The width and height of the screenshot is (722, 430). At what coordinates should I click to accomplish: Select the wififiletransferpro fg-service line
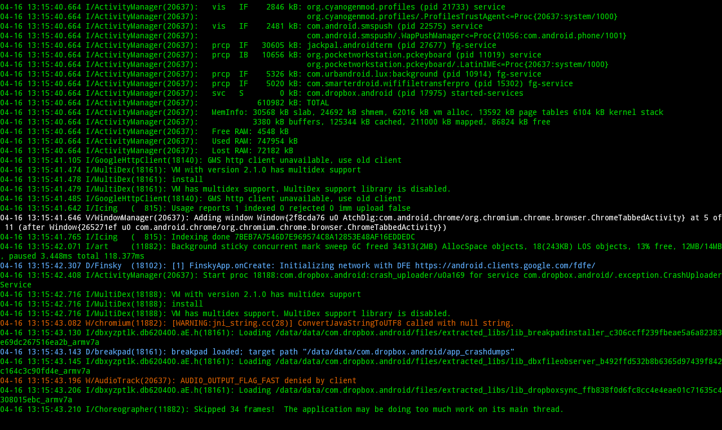point(287,84)
